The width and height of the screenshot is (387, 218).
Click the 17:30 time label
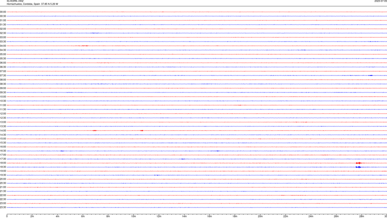[3, 159]
